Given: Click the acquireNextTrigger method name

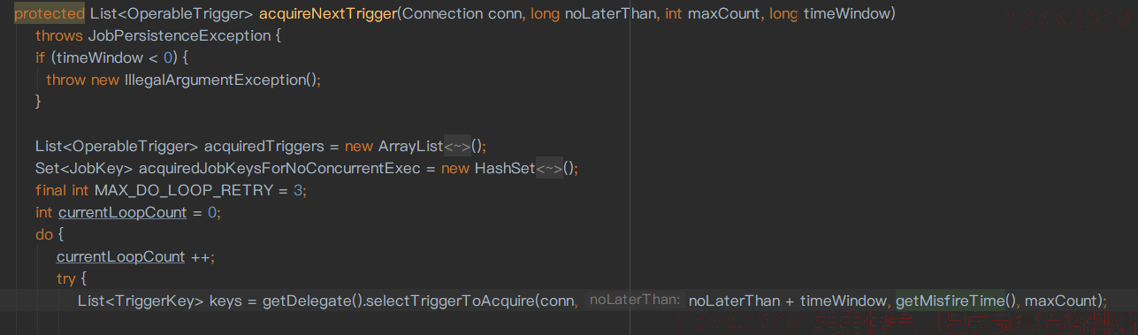Looking at the screenshot, I should point(326,13).
